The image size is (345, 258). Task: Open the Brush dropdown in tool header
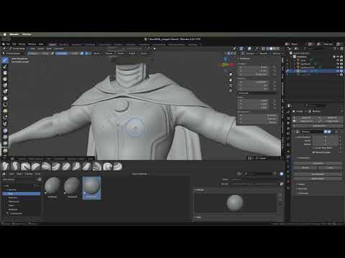pos(97,53)
